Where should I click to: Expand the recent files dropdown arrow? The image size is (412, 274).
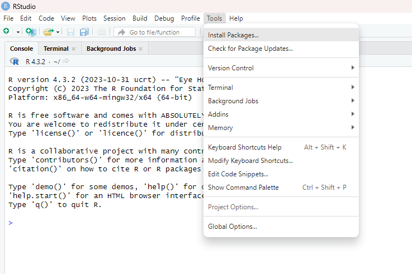click(58, 32)
